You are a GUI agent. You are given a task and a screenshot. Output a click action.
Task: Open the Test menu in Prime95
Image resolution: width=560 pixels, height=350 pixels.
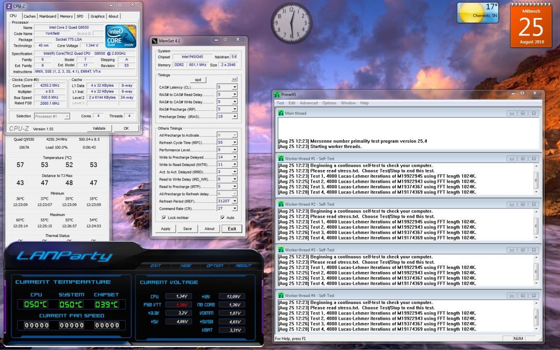(280, 103)
